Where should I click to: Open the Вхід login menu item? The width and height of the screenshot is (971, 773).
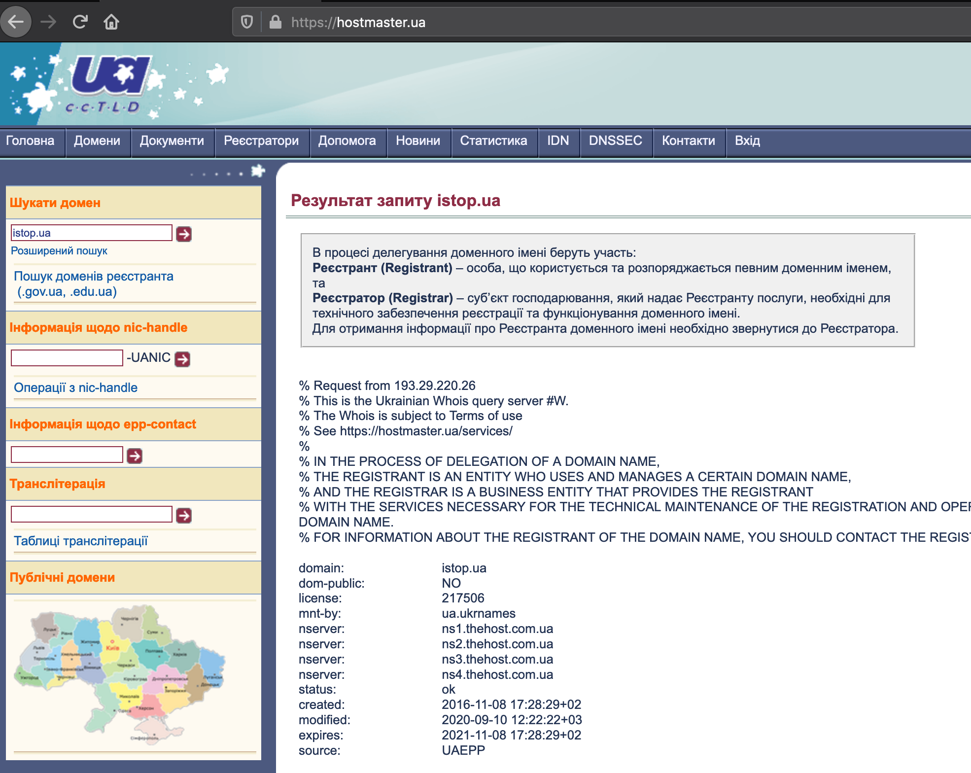[x=748, y=141]
